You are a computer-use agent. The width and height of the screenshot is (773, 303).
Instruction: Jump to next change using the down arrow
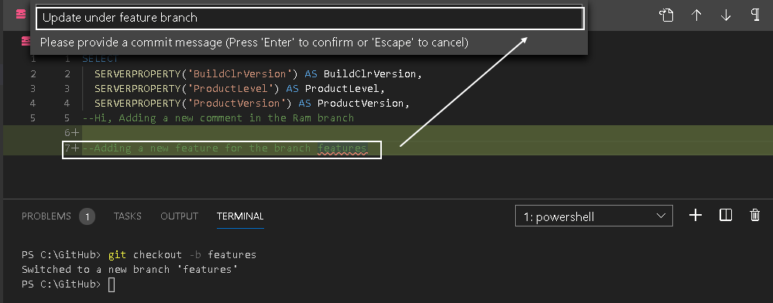click(726, 15)
